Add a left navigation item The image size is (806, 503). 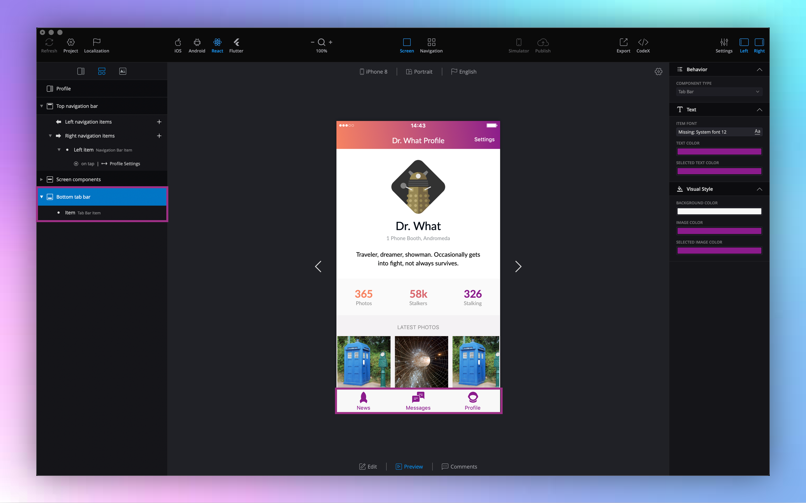click(x=159, y=122)
